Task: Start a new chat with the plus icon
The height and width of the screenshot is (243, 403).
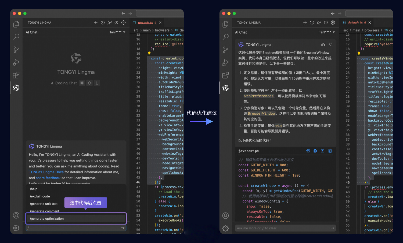Action: click(96, 23)
